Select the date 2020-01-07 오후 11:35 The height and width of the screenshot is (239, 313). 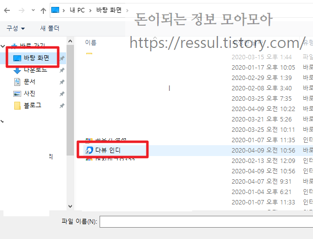coord(263,140)
